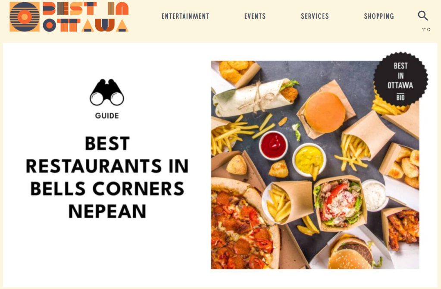Open the search magnifying glass icon
Image resolution: width=441 pixels, height=289 pixels.
point(423,16)
